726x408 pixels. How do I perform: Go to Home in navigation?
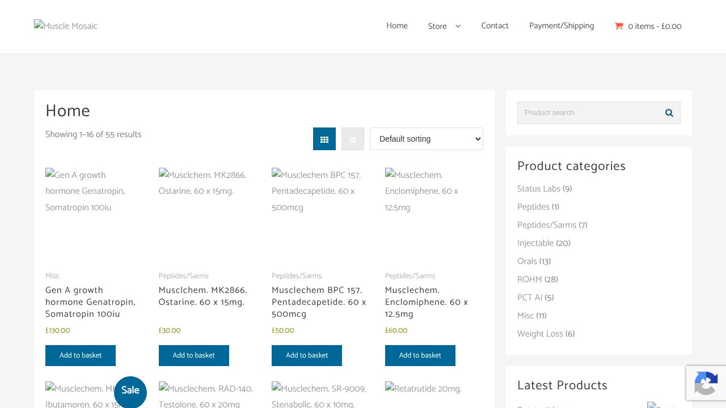[397, 26]
